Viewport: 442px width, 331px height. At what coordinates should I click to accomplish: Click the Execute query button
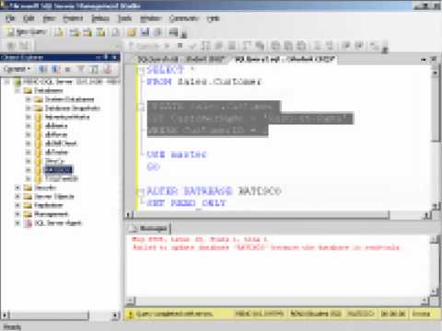click(x=145, y=46)
